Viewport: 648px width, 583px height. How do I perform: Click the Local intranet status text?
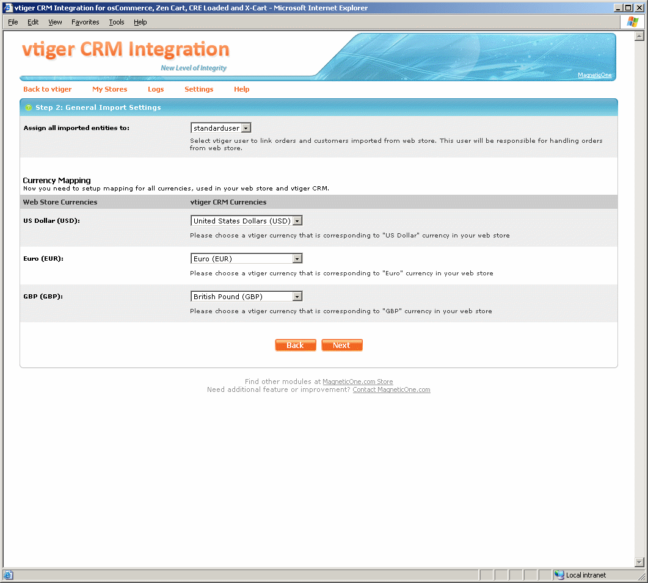pyautogui.click(x=586, y=574)
